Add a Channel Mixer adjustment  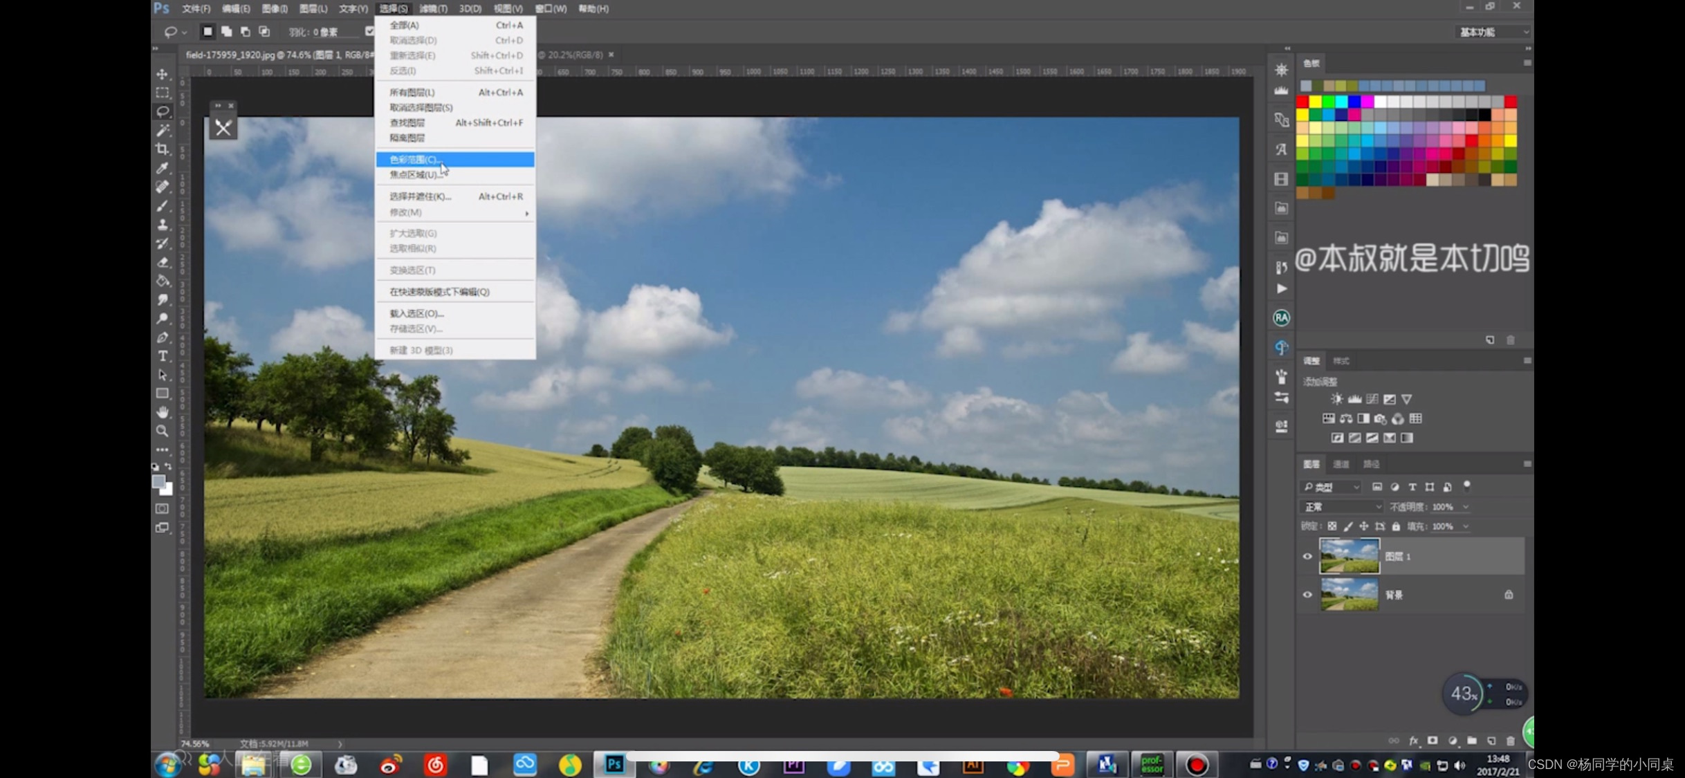[1398, 418]
